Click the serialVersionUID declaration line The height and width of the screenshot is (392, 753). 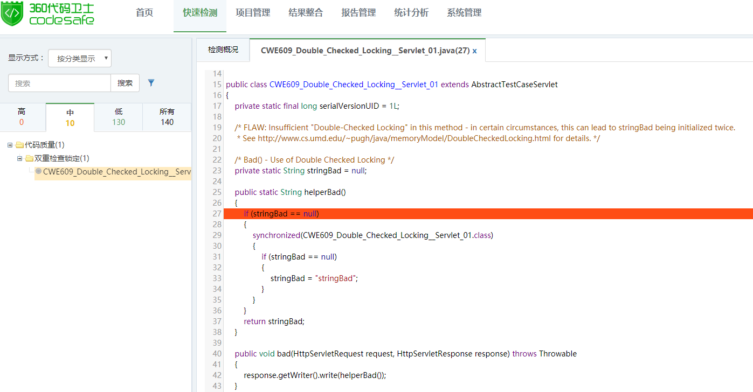point(317,106)
